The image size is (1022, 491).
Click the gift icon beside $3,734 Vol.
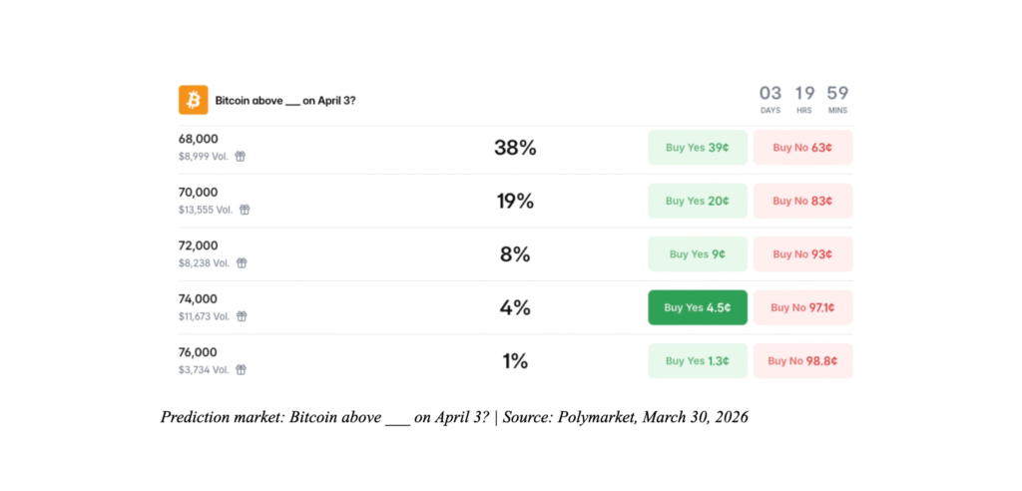point(241,369)
